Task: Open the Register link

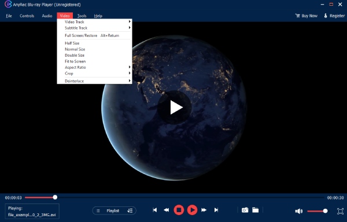Action: click(334, 16)
